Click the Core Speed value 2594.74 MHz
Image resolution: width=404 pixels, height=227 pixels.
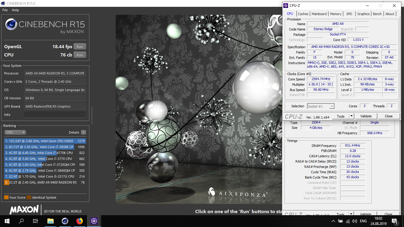click(321, 79)
